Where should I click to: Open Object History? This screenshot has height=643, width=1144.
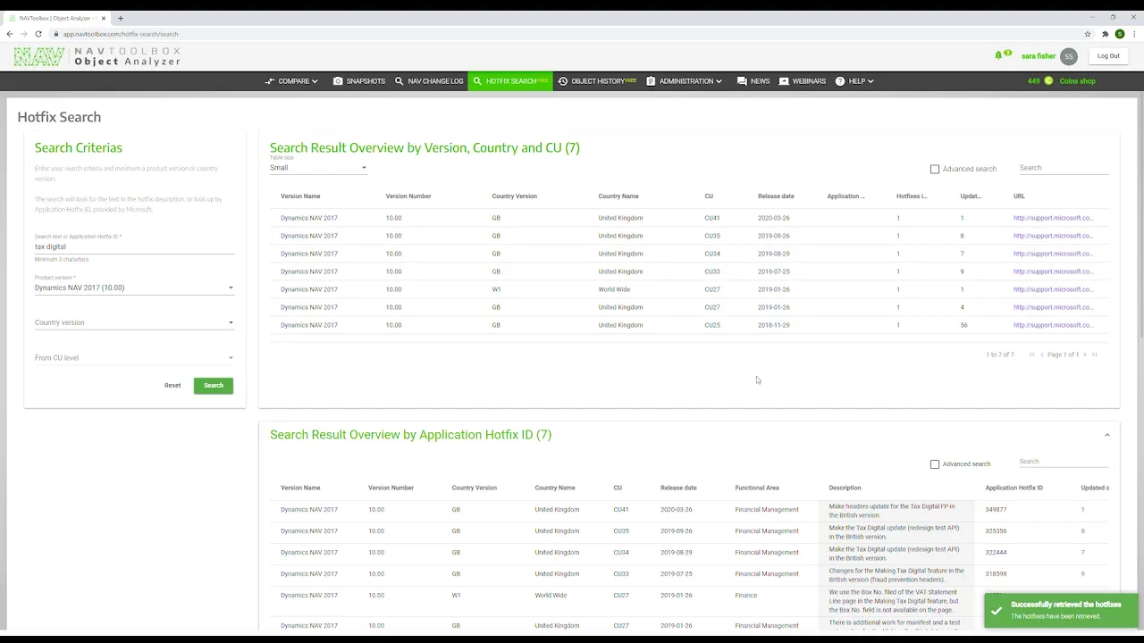(597, 81)
